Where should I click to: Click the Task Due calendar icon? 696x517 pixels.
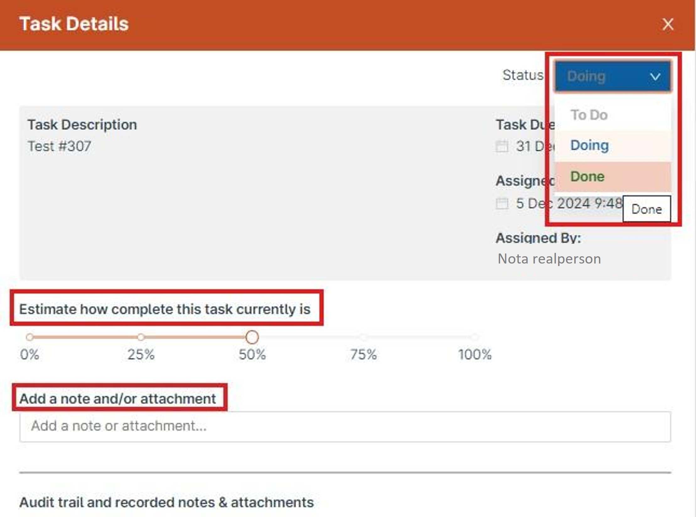tap(502, 146)
